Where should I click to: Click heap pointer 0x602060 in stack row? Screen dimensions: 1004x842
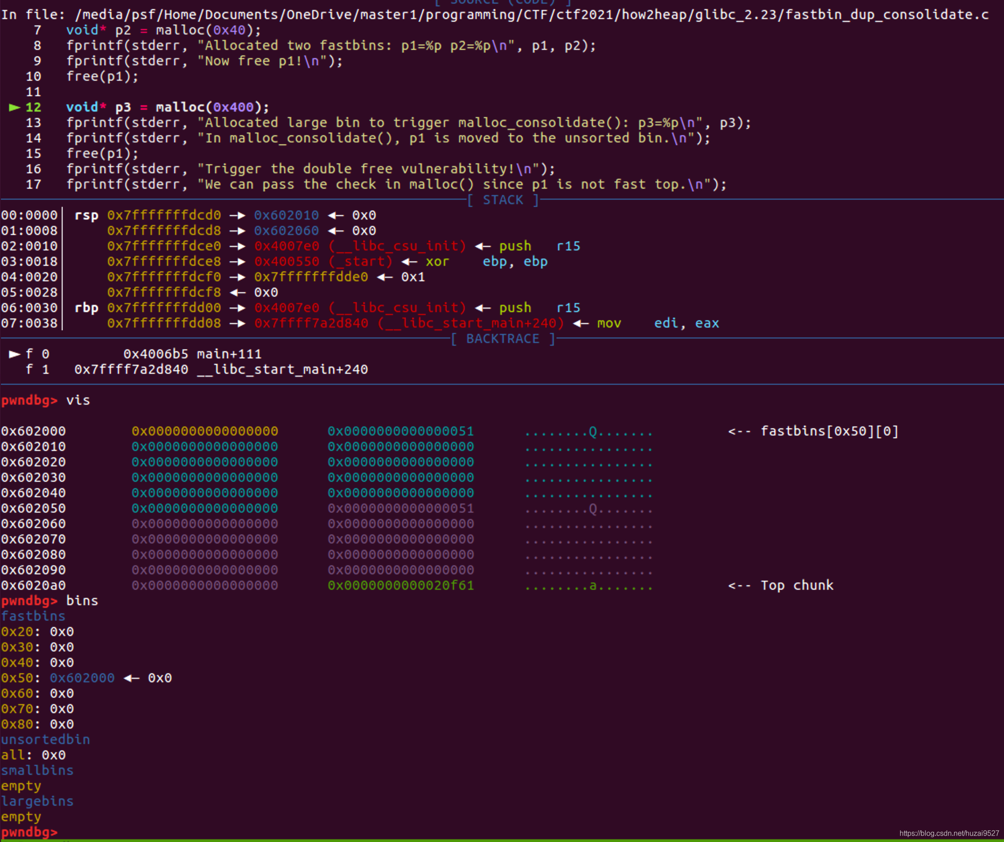click(286, 231)
